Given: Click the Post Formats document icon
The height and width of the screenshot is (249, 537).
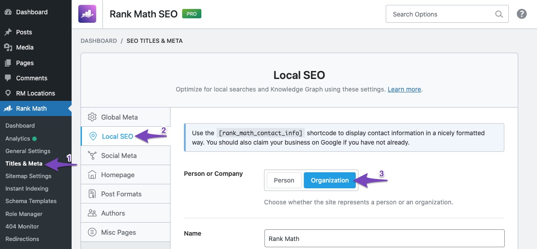Looking at the screenshot, I should click(92, 194).
